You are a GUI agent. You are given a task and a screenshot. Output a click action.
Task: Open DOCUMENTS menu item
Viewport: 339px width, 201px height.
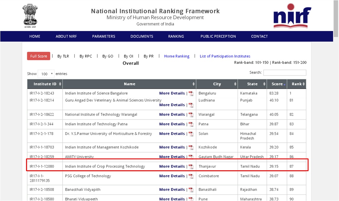(x=142, y=36)
